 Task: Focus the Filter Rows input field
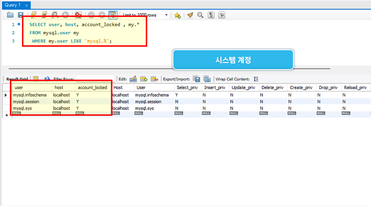coord(95,79)
